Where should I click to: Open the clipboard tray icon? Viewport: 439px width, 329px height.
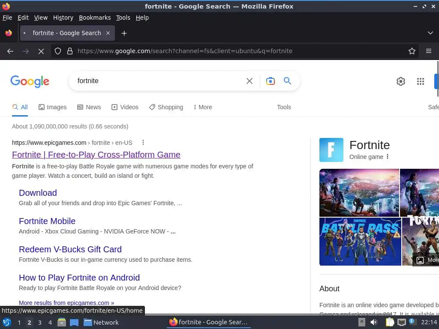pyautogui.click(x=389, y=322)
